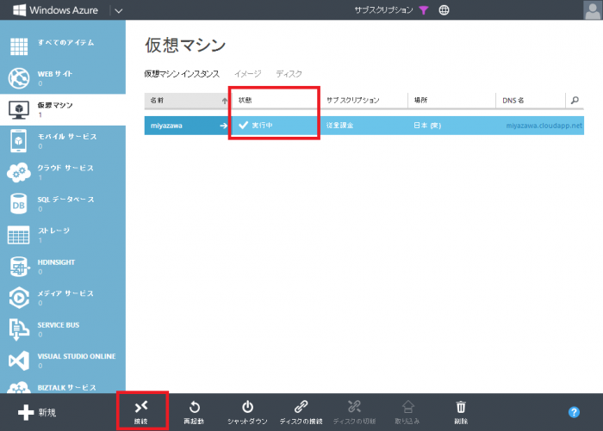Open BIZTALK サービス sidebar icon
This screenshot has height=431, width=603.
[x=19, y=387]
